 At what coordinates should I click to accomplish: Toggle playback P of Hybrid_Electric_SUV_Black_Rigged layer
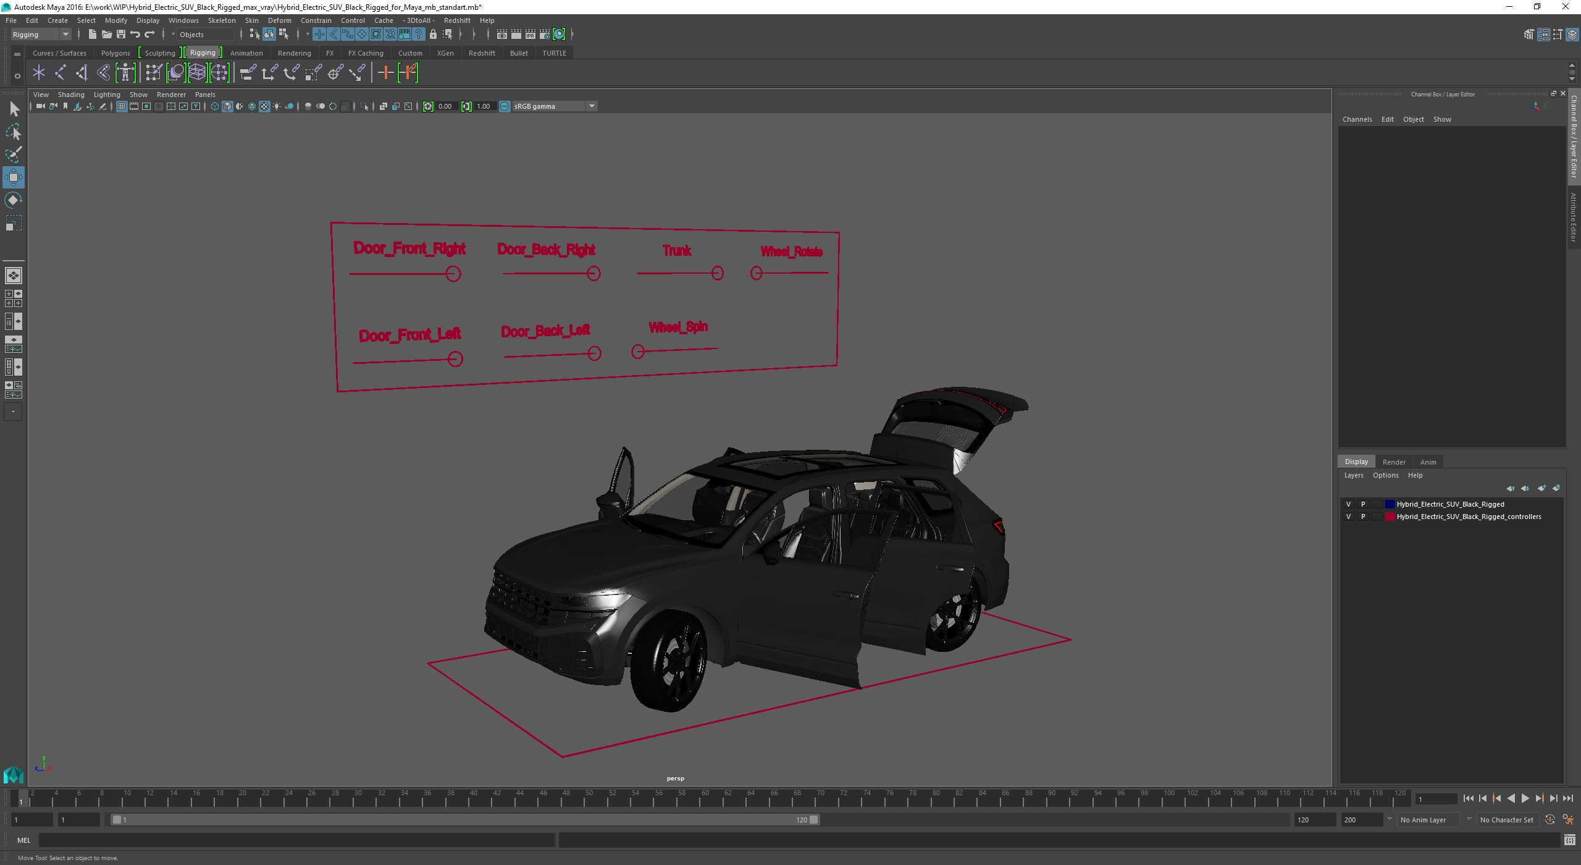tap(1363, 504)
